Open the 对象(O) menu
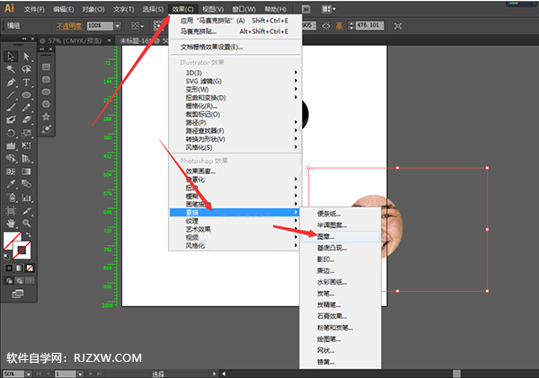 click(x=93, y=9)
